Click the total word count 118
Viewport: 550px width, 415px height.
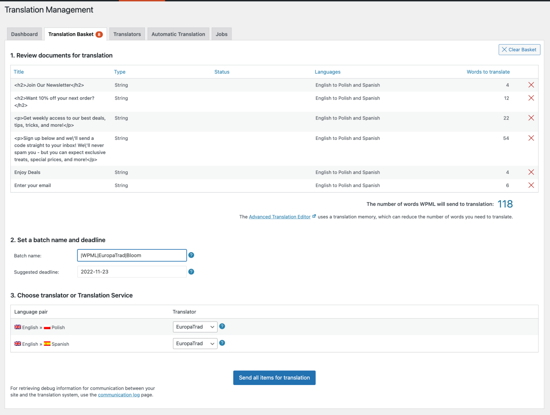pos(505,204)
